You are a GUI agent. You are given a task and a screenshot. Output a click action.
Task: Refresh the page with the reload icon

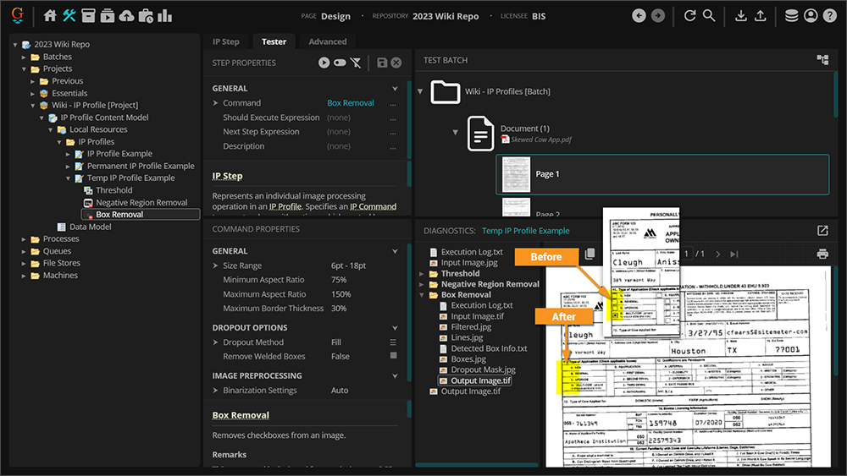[689, 15]
